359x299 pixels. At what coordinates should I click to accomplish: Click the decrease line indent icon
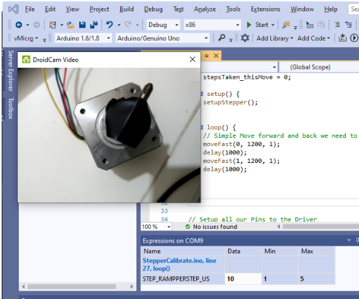point(337,24)
